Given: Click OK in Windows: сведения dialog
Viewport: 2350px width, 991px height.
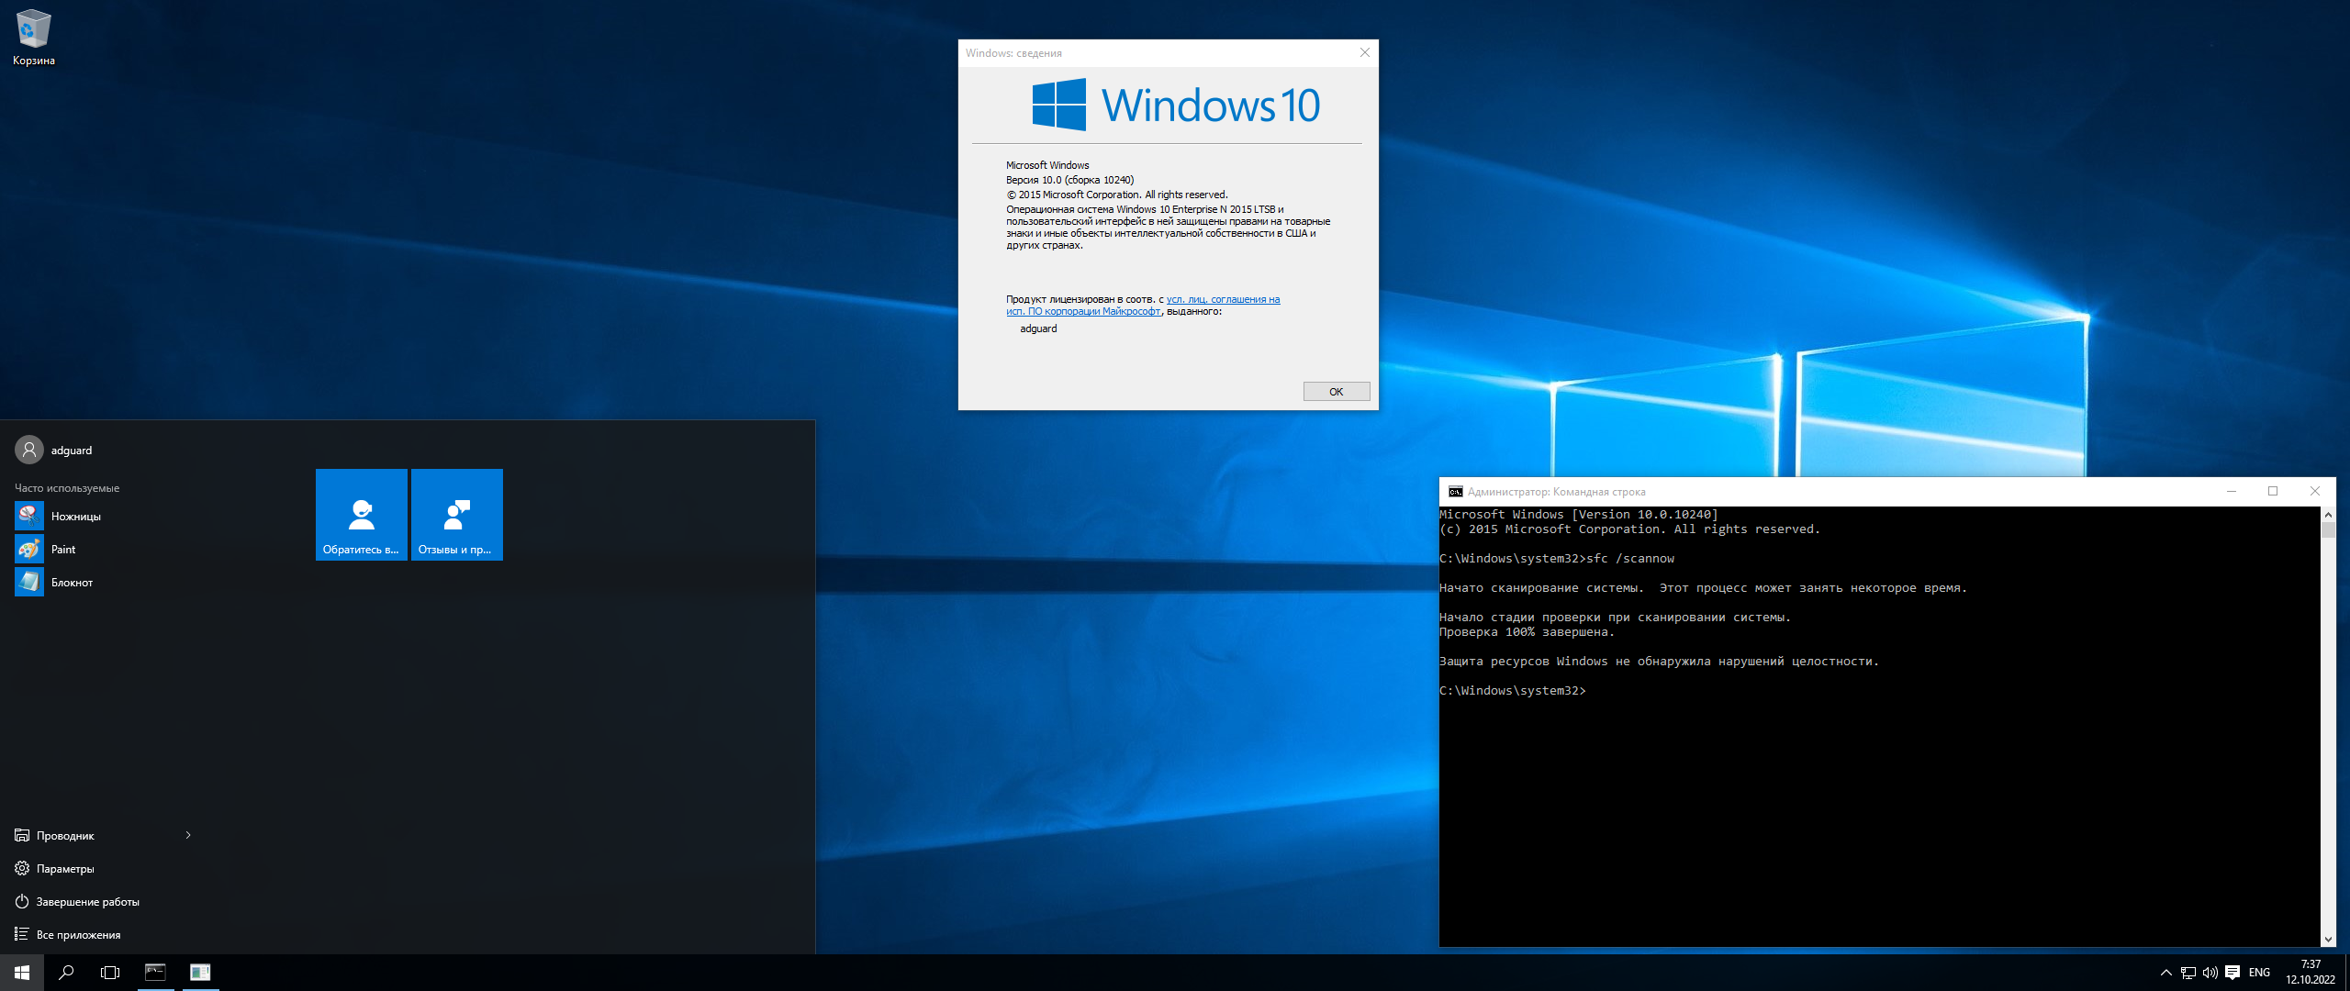Looking at the screenshot, I should pos(1337,392).
